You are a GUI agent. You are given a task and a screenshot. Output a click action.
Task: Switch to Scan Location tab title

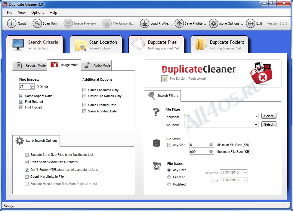(x=103, y=42)
